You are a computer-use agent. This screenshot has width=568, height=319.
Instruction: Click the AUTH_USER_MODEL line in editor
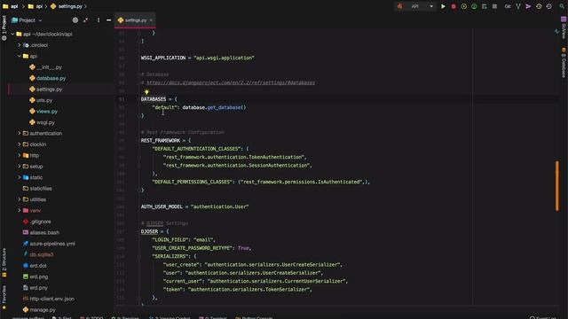pos(195,206)
